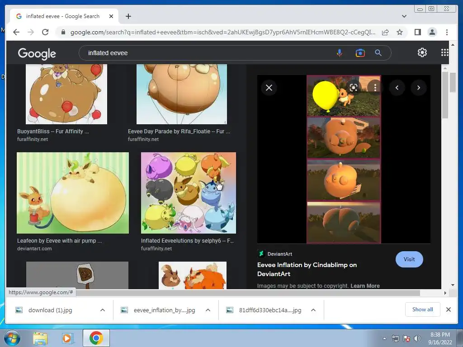Image resolution: width=463 pixels, height=347 pixels.
Task: Click the Google logo
Action: [x=37, y=53]
